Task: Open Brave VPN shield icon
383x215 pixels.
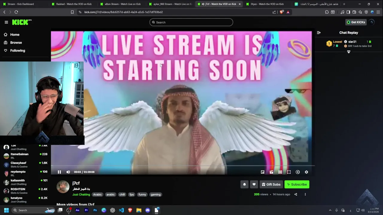Action: (366, 12)
